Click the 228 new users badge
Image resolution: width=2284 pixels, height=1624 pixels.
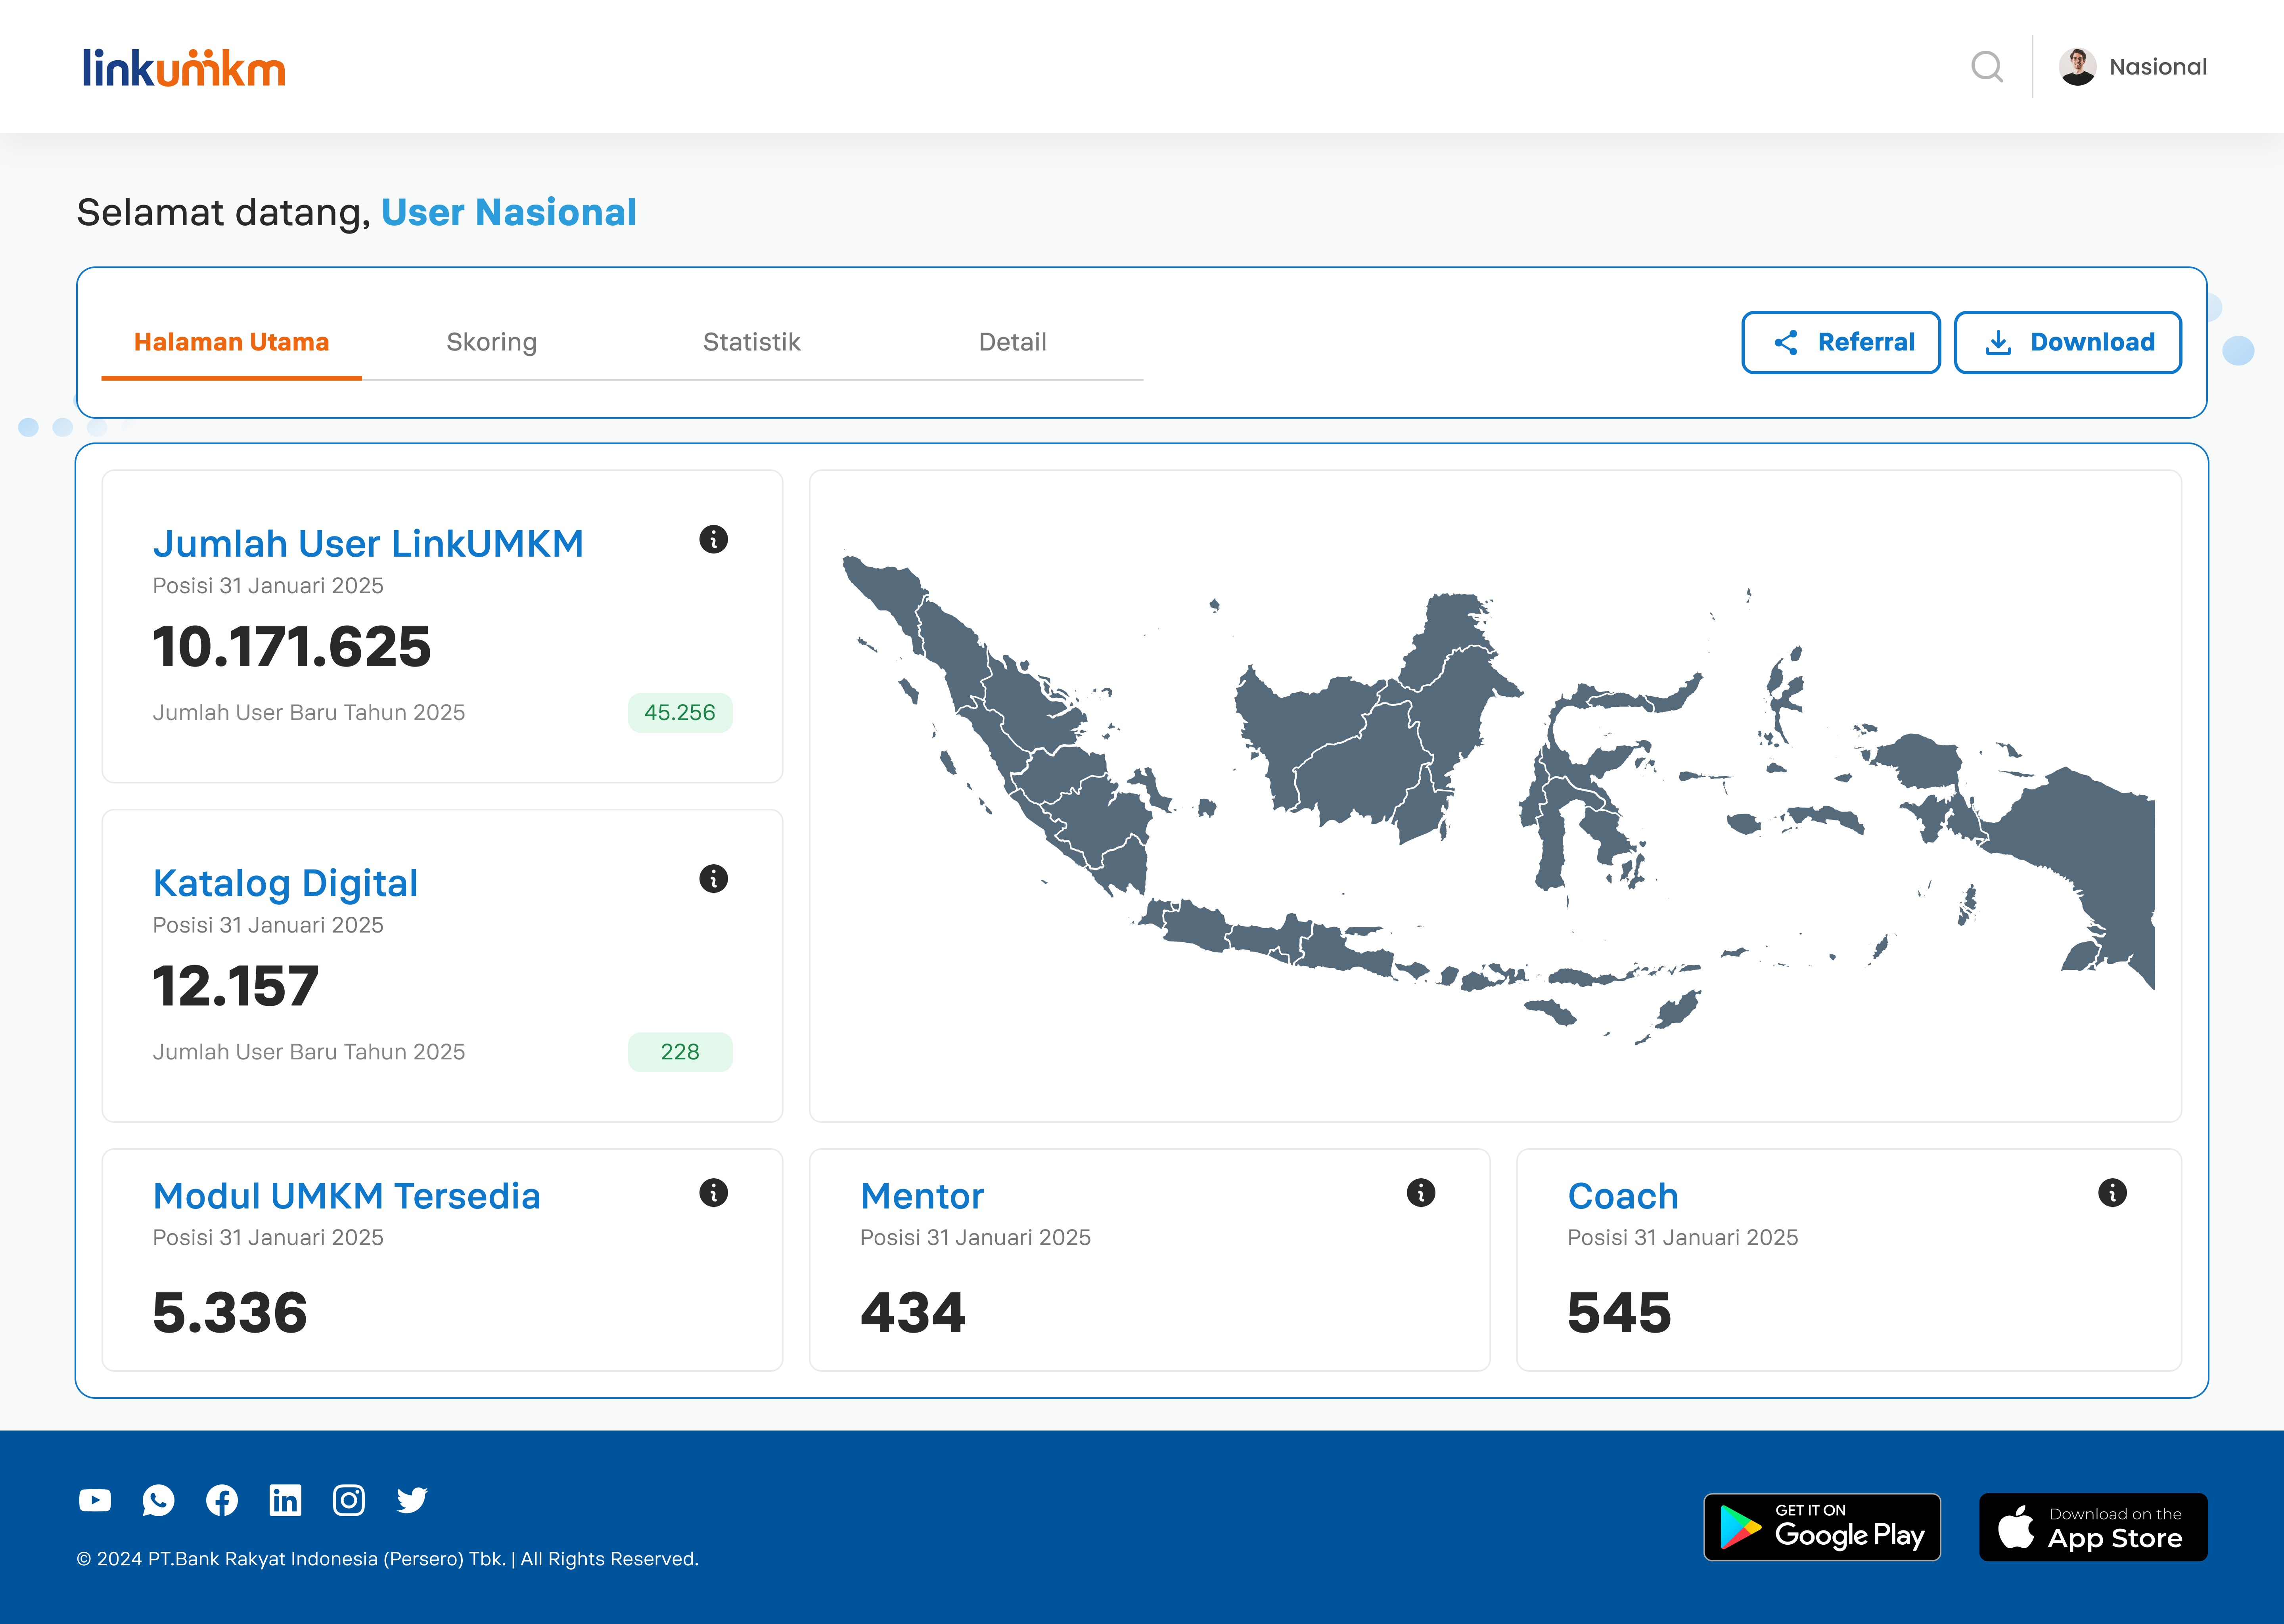tap(680, 1052)
